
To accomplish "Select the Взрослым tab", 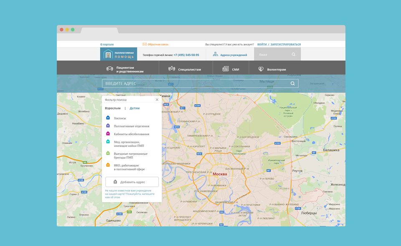I will click(x=113, y=108).
